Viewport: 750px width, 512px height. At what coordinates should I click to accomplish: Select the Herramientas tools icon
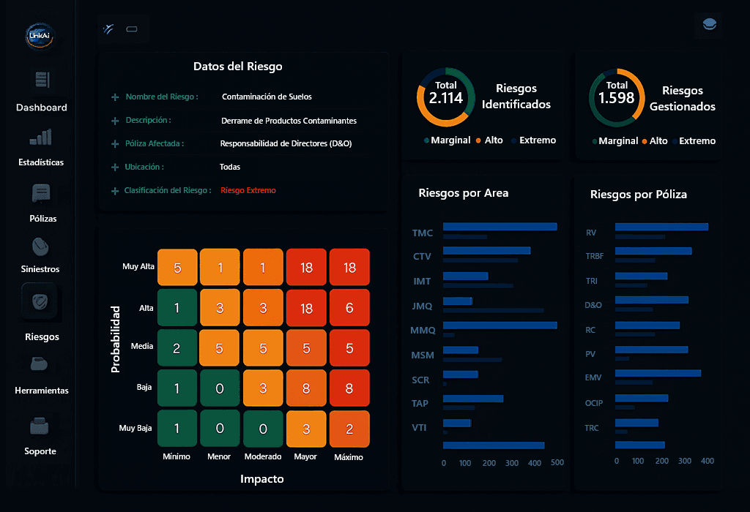(x=40, y=364)
